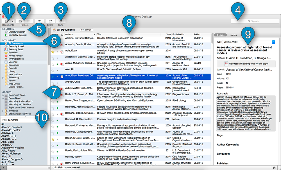
Task: Click the filter funnel icon at bottom left
Action: click(3, 167)
